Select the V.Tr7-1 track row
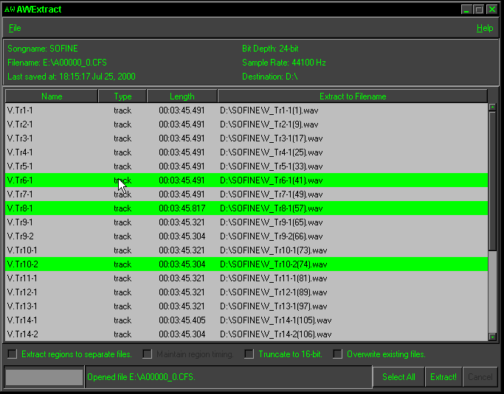Image resolution: width=504 pixels, height=394 pixels. pos(246,194)
